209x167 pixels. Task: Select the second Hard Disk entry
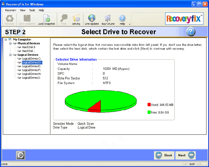(29, 51)
